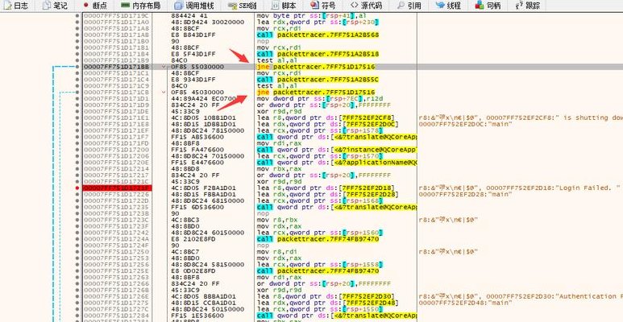Click comment containing 'is shutting dow'
The width and height of the screenshot is (623, 322).
point(521,118)
